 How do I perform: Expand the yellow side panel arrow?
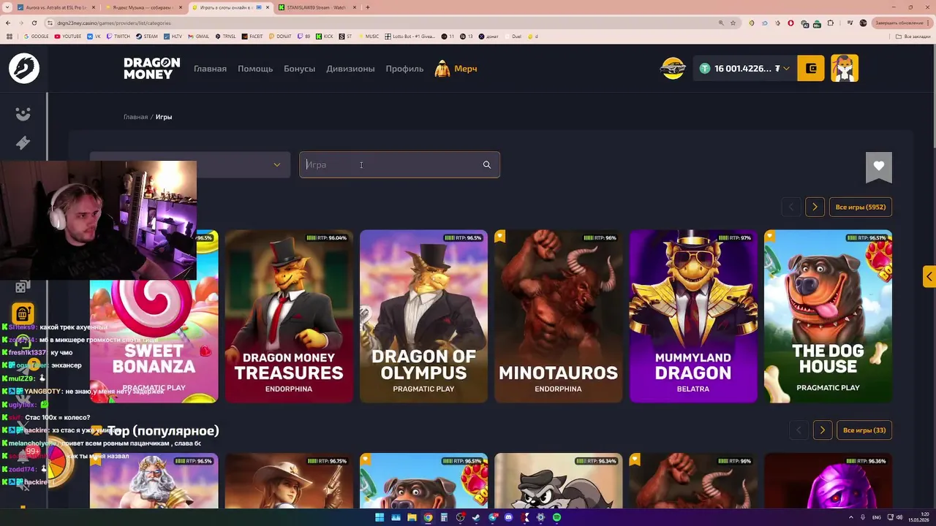(x=929, y=276)
